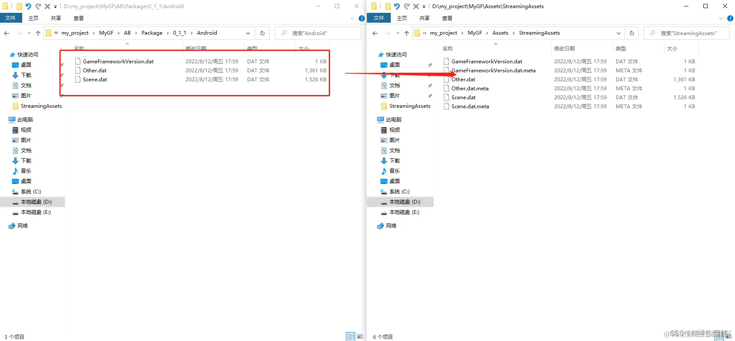
Task: Open 网络 in left window navigation pane
Action: 23,225
